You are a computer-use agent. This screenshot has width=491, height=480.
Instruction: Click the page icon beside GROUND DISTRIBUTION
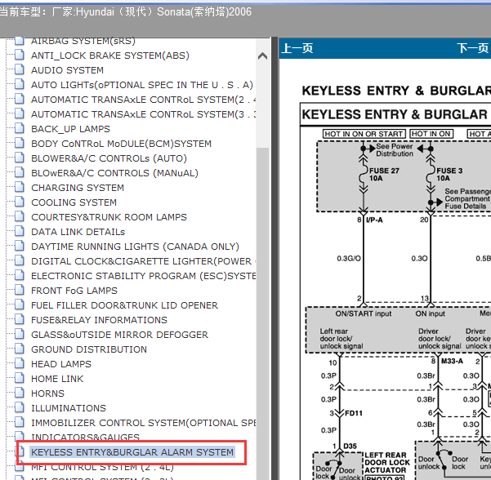(20, 349)
